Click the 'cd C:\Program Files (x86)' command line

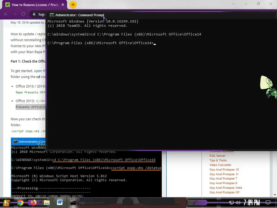pos(124,34)
